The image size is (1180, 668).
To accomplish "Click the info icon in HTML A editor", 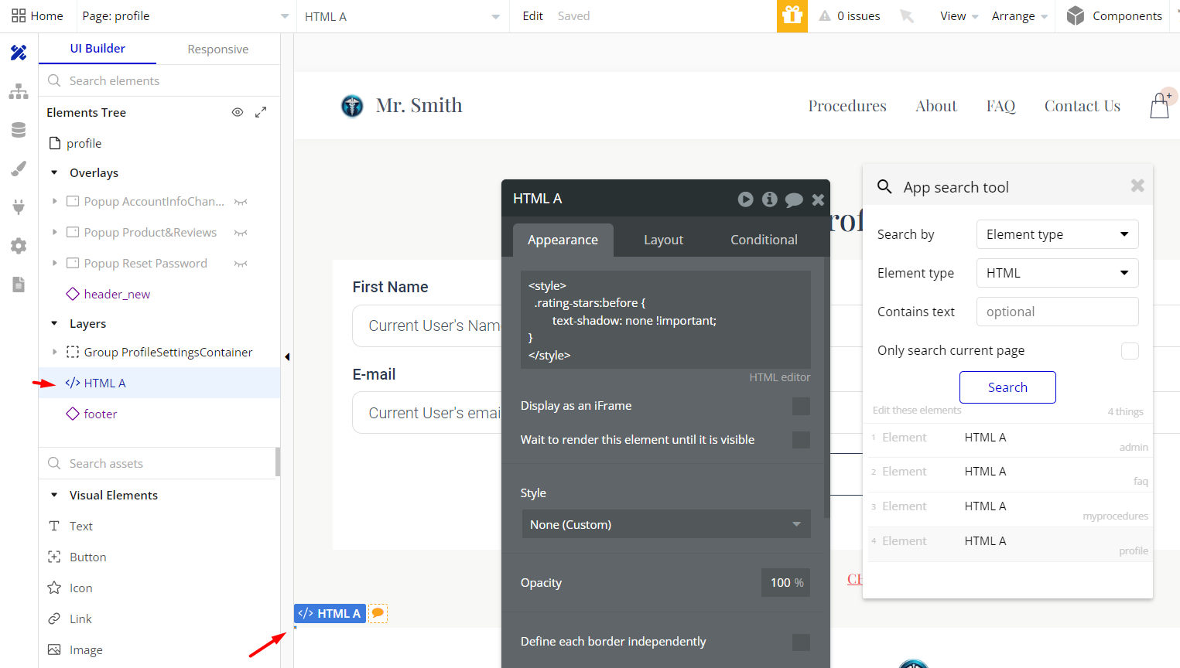I will tap(769, 199).
